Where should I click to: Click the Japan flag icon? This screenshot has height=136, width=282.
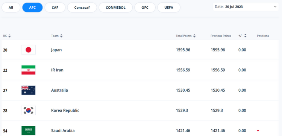[x=29, y=50]
